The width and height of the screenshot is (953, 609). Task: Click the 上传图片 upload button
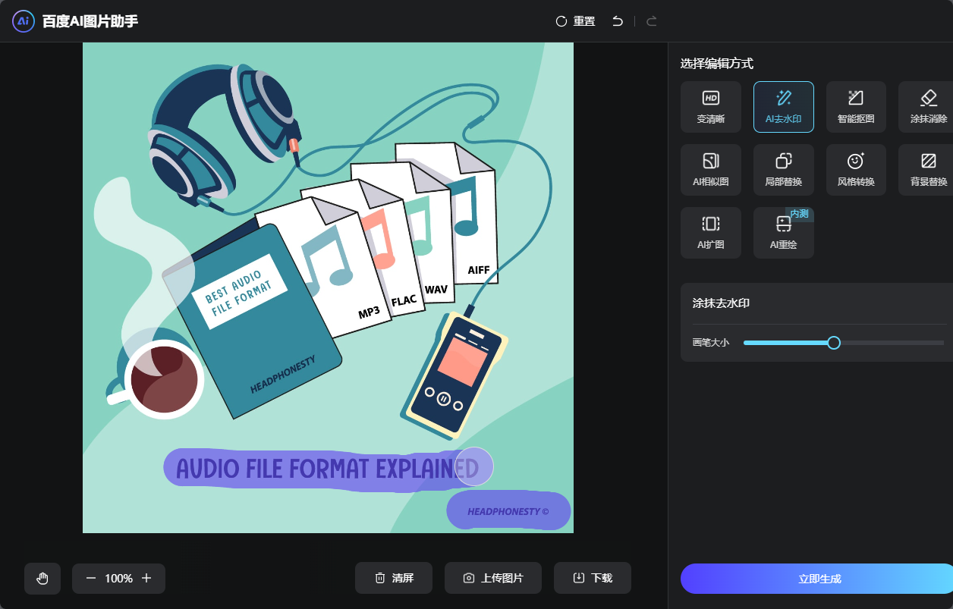pyautogui.click(x=493, y=579)
